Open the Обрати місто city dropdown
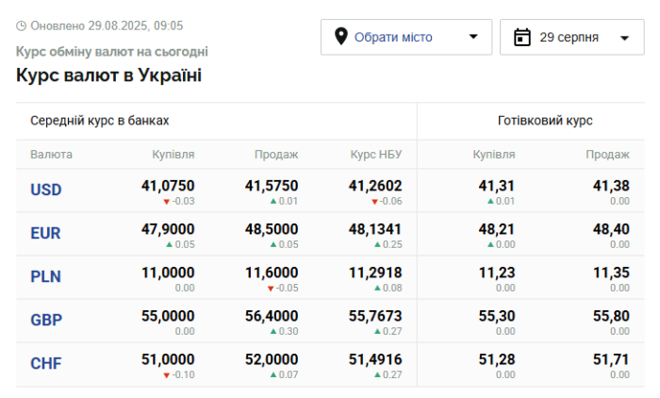 coord(406,37)
